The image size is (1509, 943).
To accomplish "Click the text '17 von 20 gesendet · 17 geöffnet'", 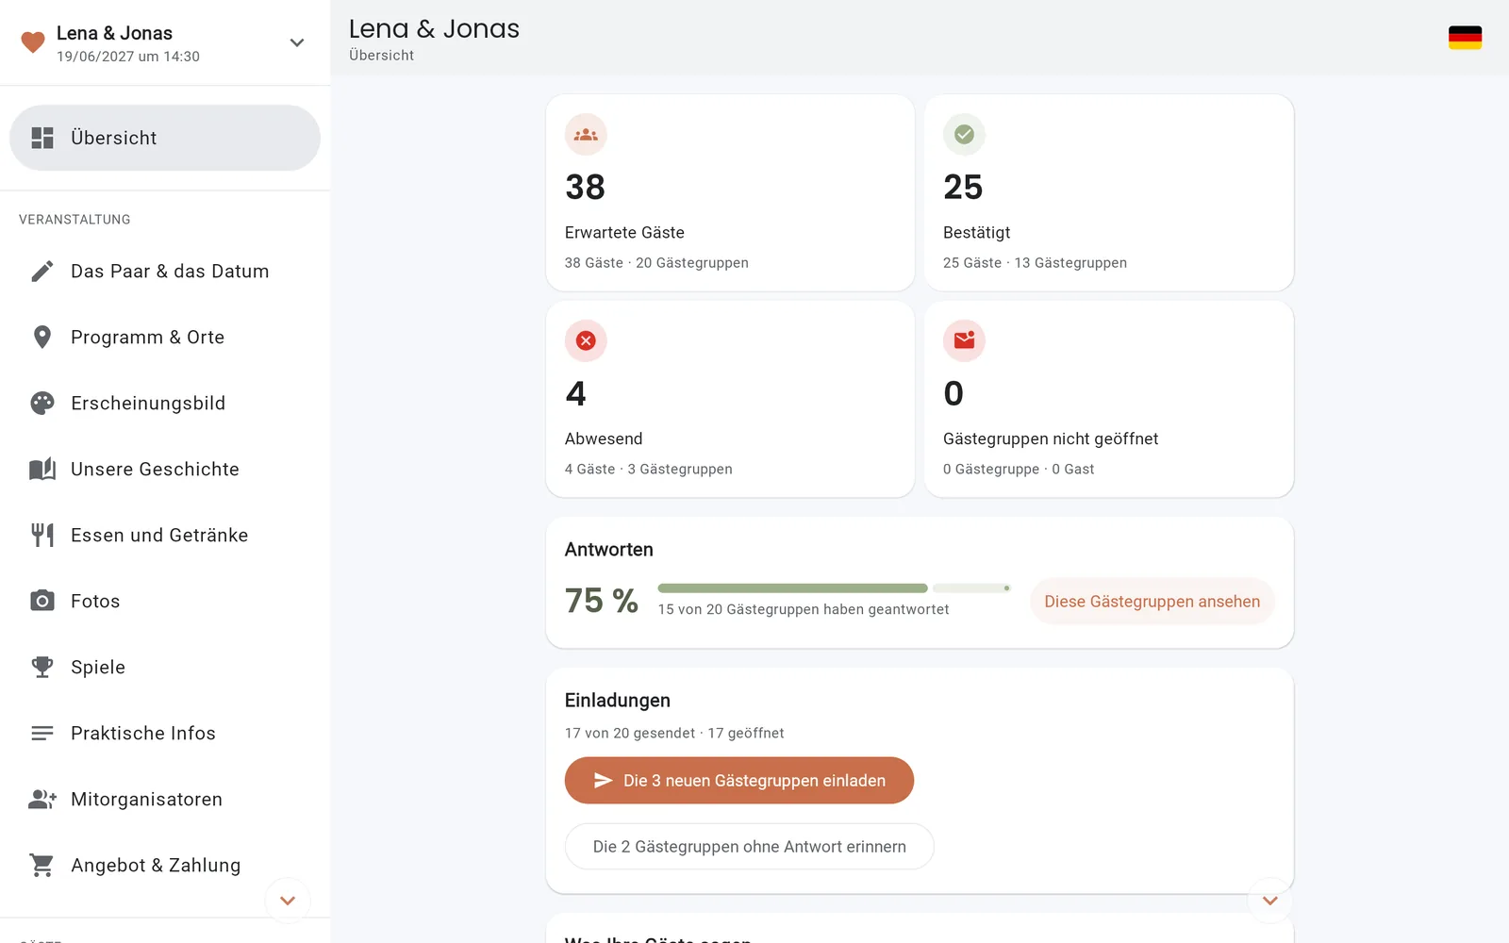I will coord(674,734).
